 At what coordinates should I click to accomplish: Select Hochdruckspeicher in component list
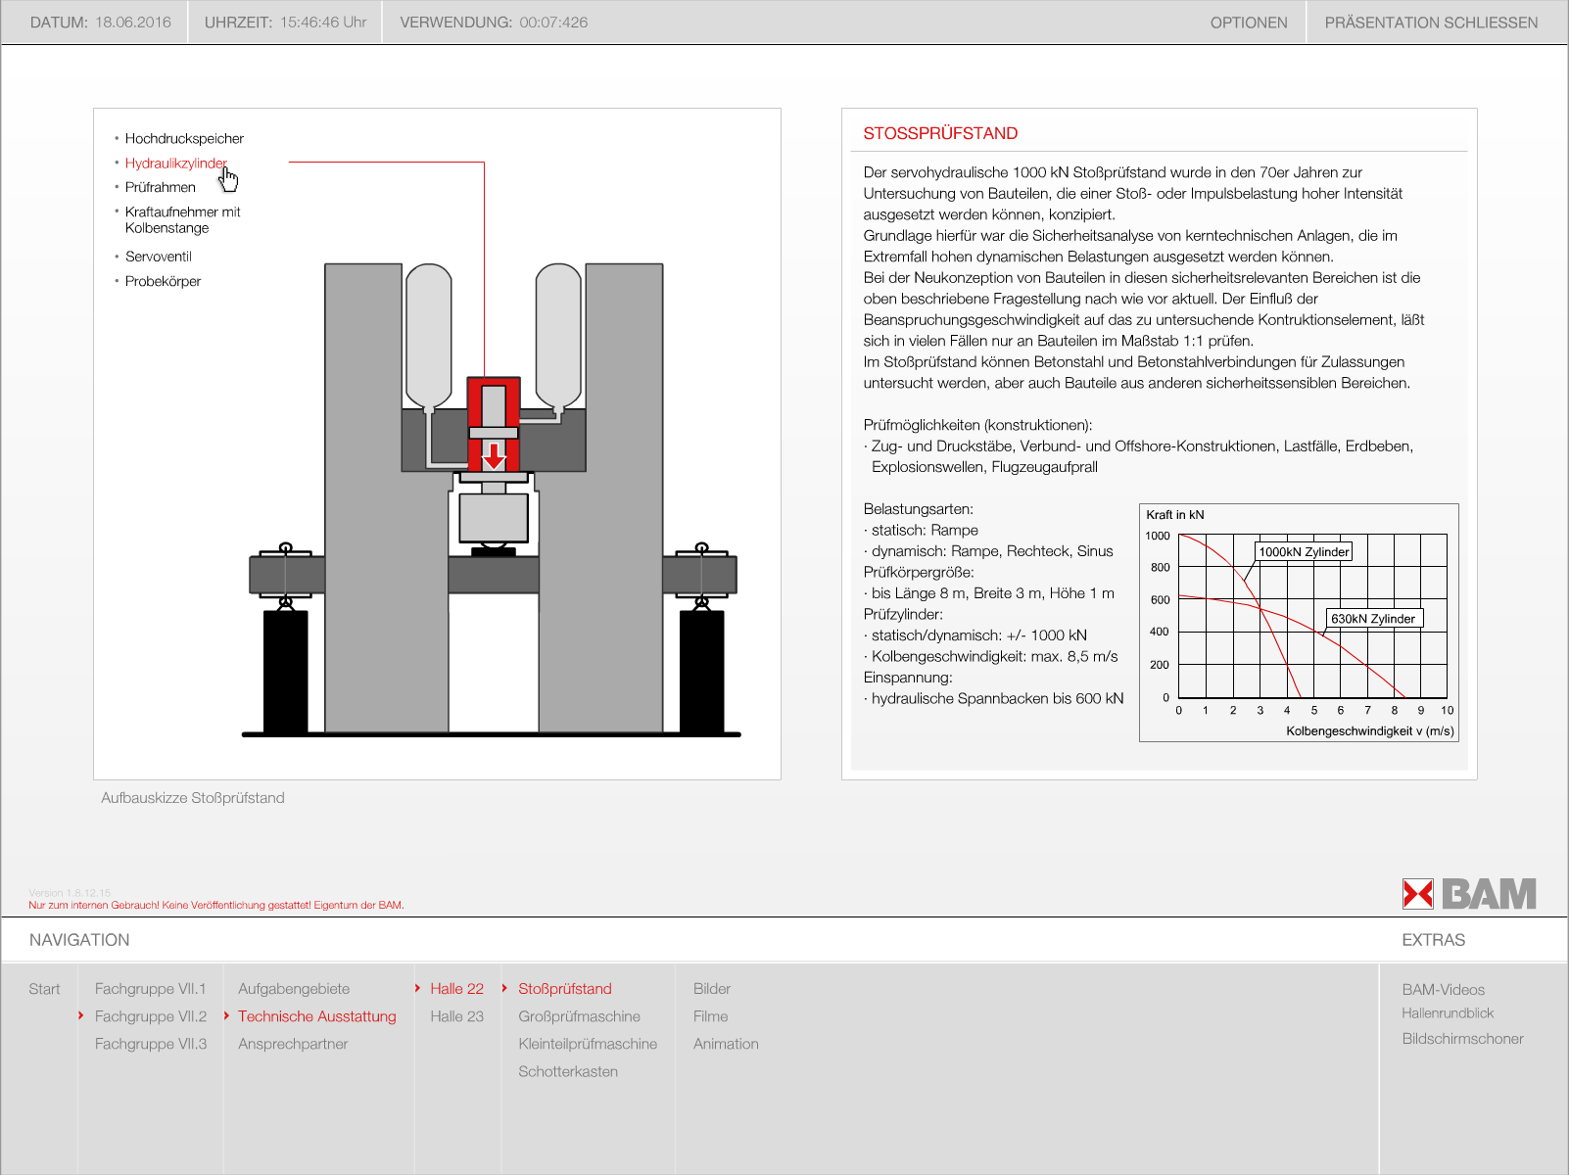tap(184, 138)
